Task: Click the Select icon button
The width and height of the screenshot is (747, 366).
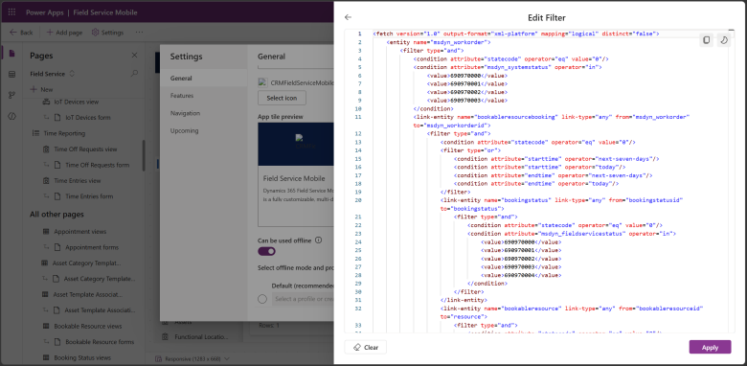Action: [282, 98]
